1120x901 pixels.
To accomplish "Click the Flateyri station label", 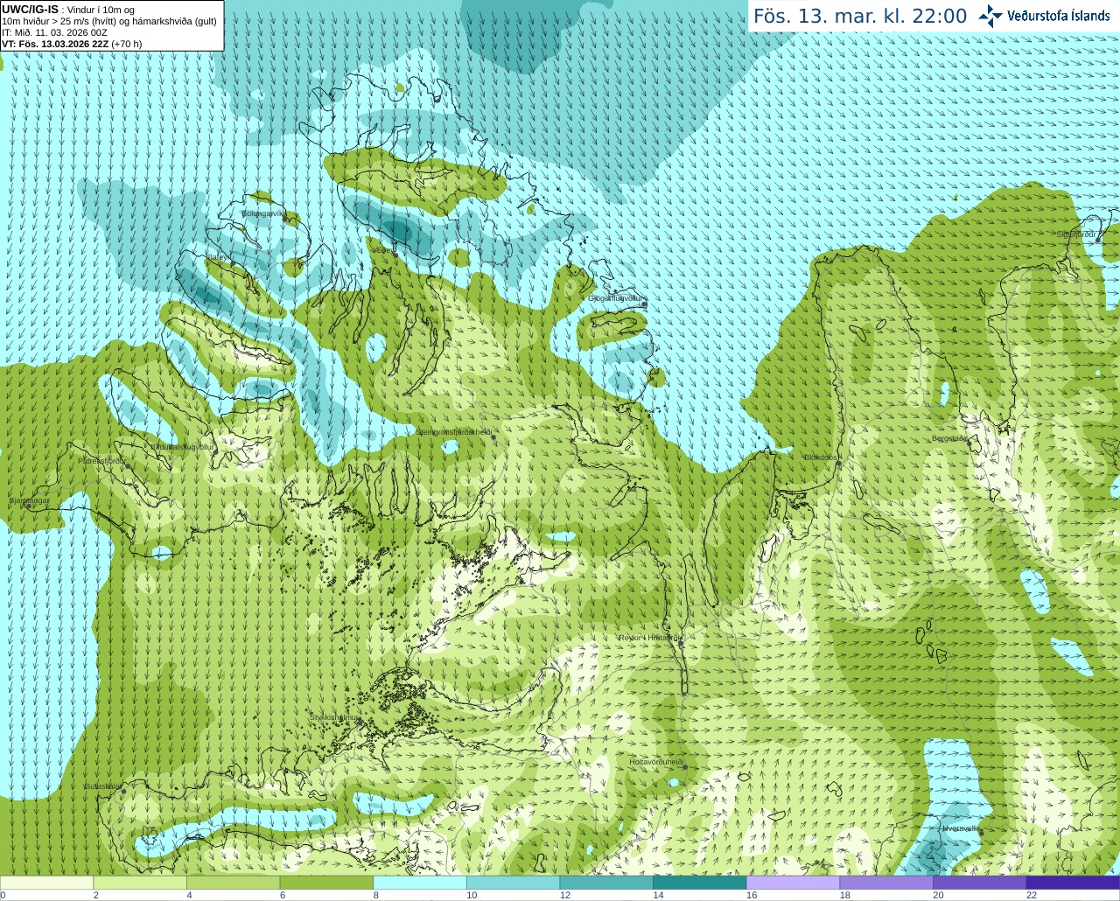I will (x=219, y=257).
